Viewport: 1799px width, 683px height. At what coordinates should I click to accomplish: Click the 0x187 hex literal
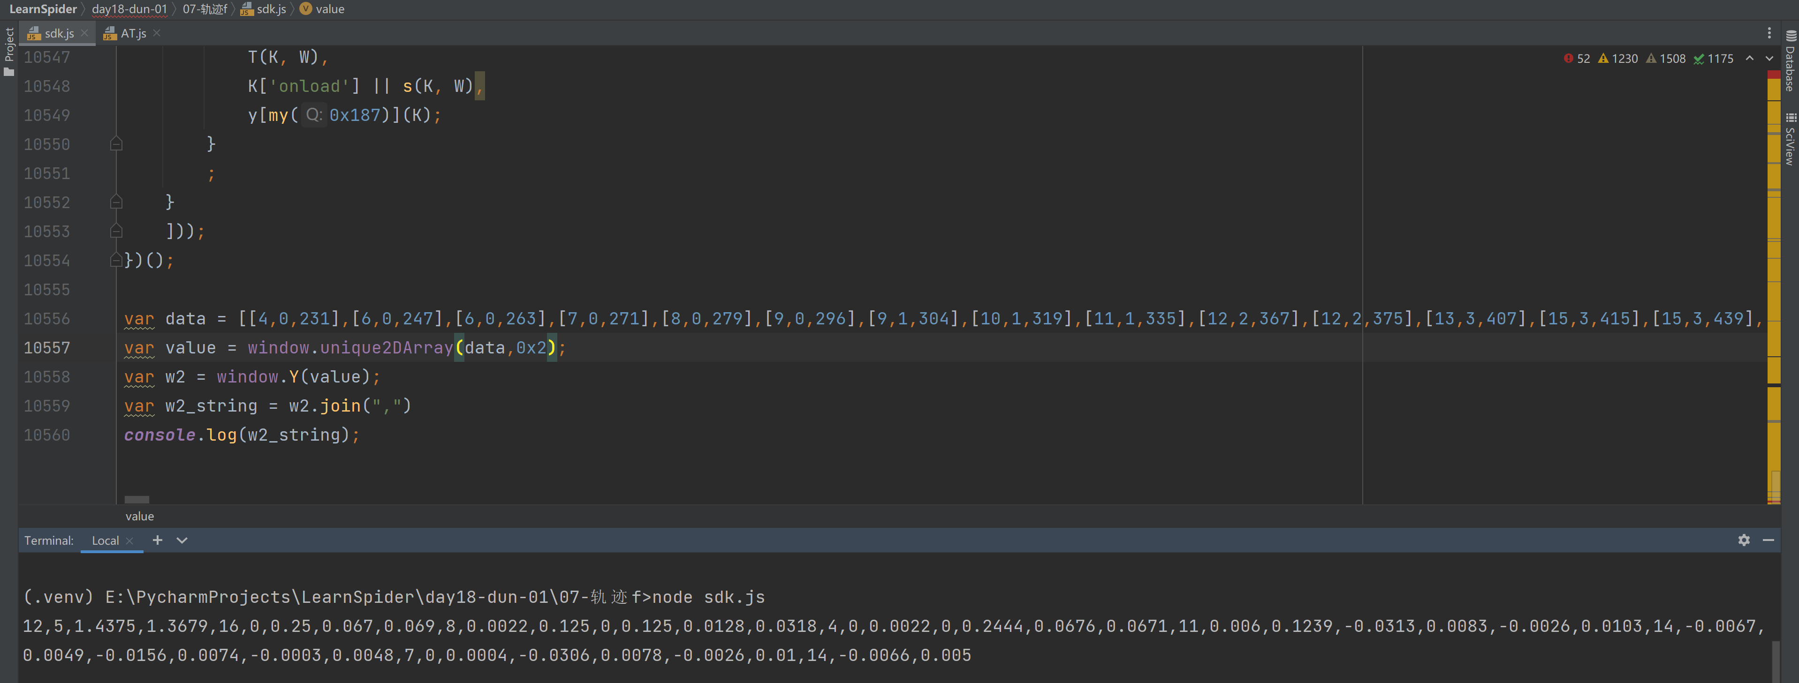[x=355, y=115]
